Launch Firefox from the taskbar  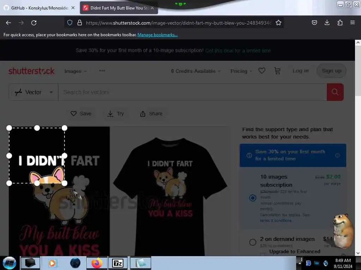(x=97, y=263)
